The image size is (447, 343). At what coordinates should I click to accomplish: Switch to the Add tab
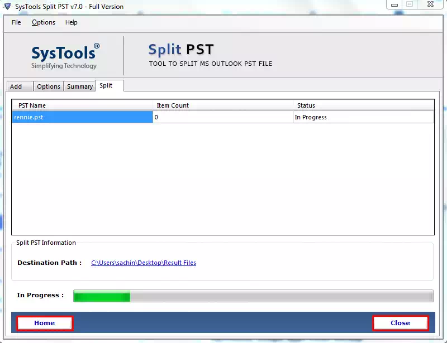pyautogui.click(x=20, y=86)
